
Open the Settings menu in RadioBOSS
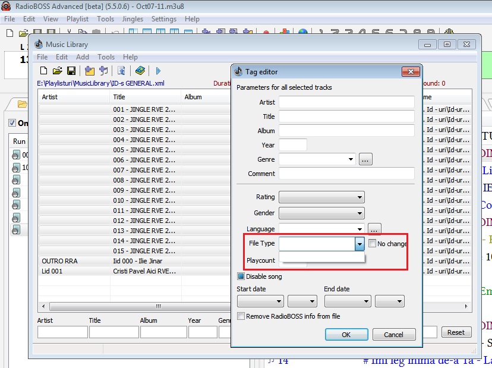[x=164, y=19]
